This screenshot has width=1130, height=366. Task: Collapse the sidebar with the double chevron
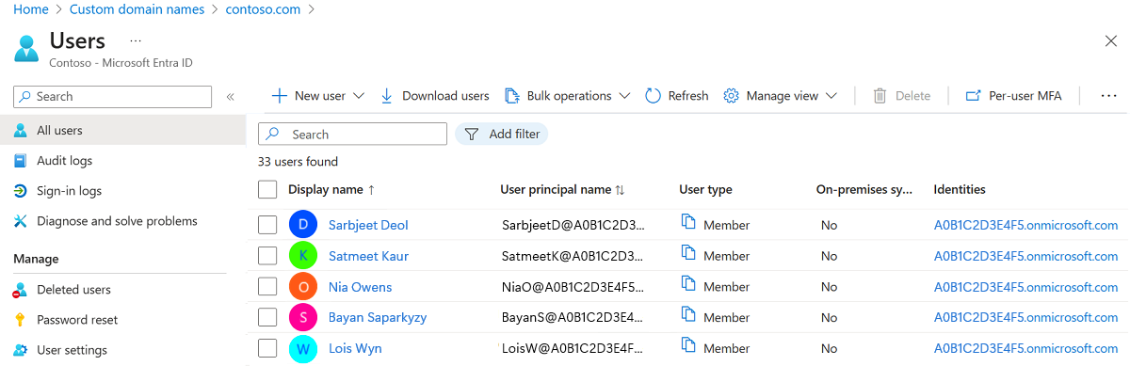(x=231, y=97)
